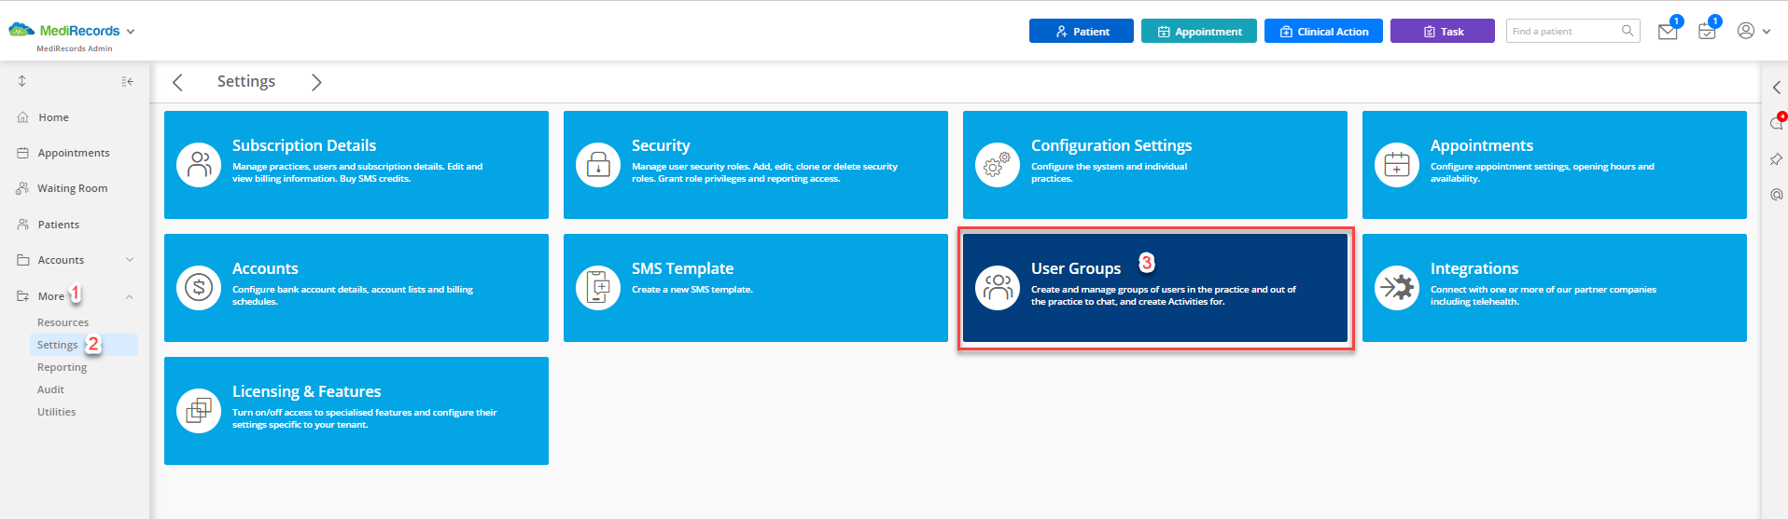Screen dimensions: 1788x519
Task: Open Accounts in the sidebar
Action: coord(61,260)
